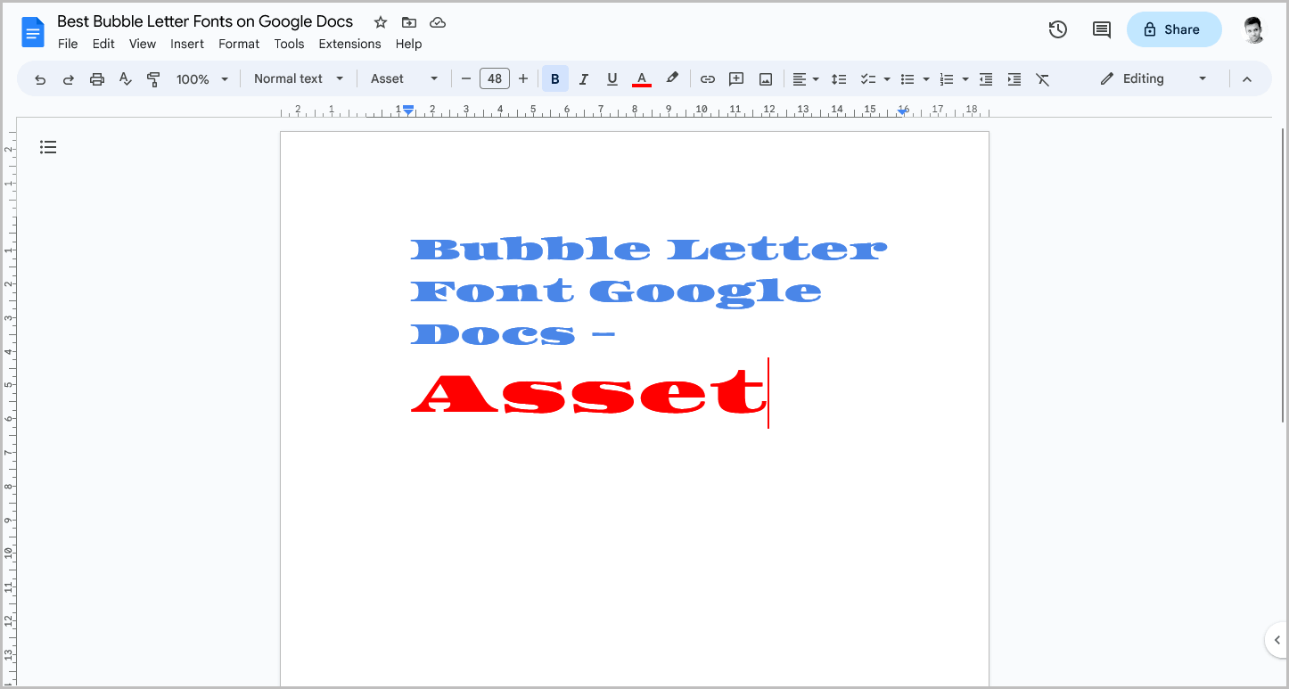Image resolution: width=1289 pixels, height=689 pixels.
Task: Open Google Docs home logo
Action: click(x=33, y=31)
